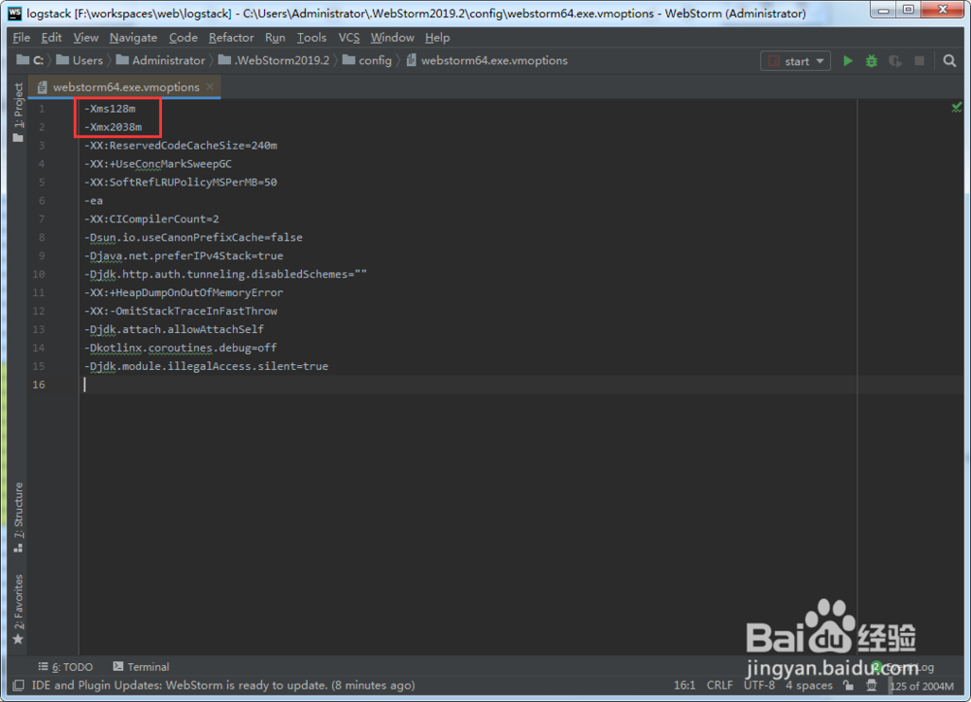Open the Structure tool window
The height and width of the screenshot is (702, 971).
pos(17,518)
